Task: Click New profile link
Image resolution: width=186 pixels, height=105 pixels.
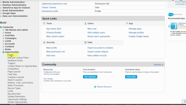Action: pos(51,48)
